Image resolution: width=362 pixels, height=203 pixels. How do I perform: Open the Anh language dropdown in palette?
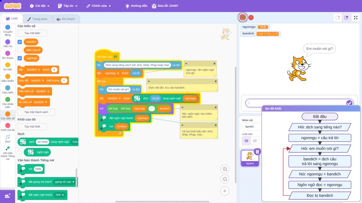60,195
